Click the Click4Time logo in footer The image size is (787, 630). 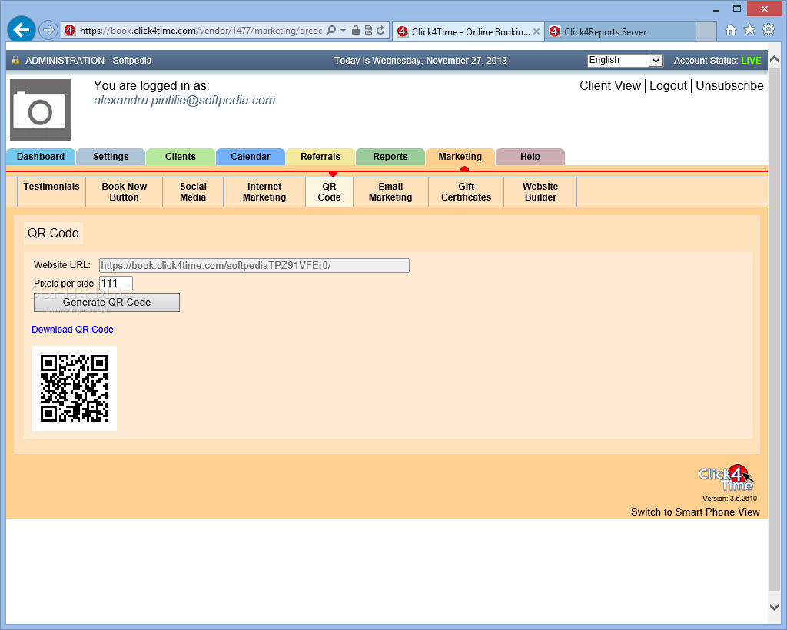tap(726, 478)
